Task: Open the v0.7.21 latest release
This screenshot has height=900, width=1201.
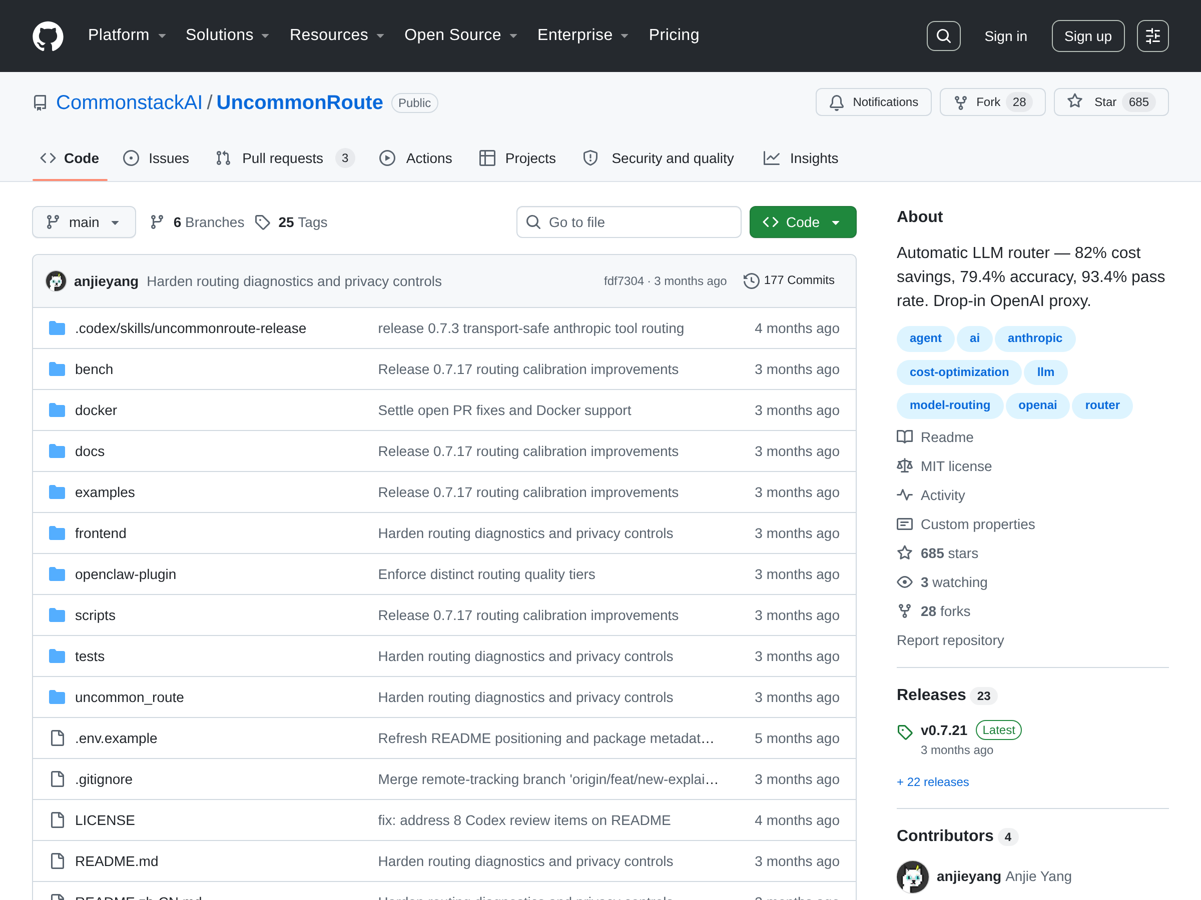Action: (x=944, y=730)
